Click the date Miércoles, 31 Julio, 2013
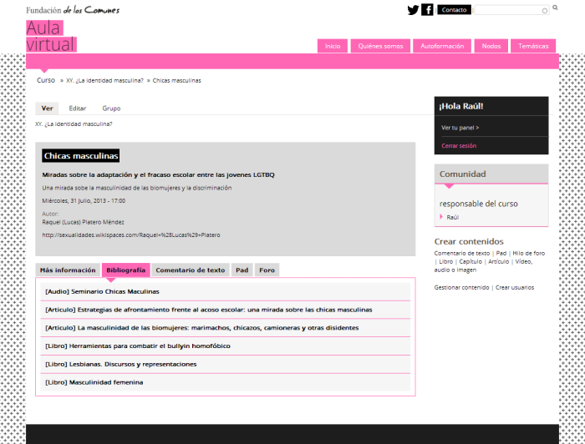Image resolution: width=585 pixels, height=444 pixels. pos(84,201)
